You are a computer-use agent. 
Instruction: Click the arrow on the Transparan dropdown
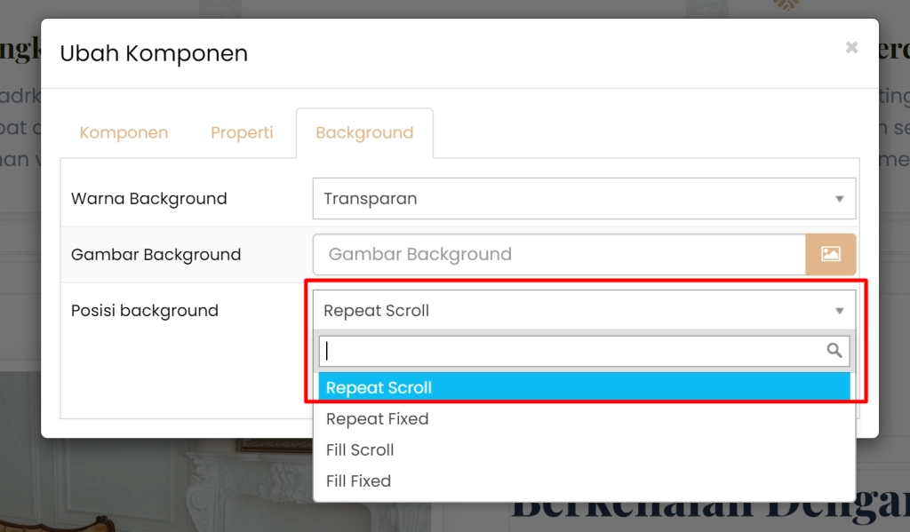pyautogui.click(x=839, y=199)
